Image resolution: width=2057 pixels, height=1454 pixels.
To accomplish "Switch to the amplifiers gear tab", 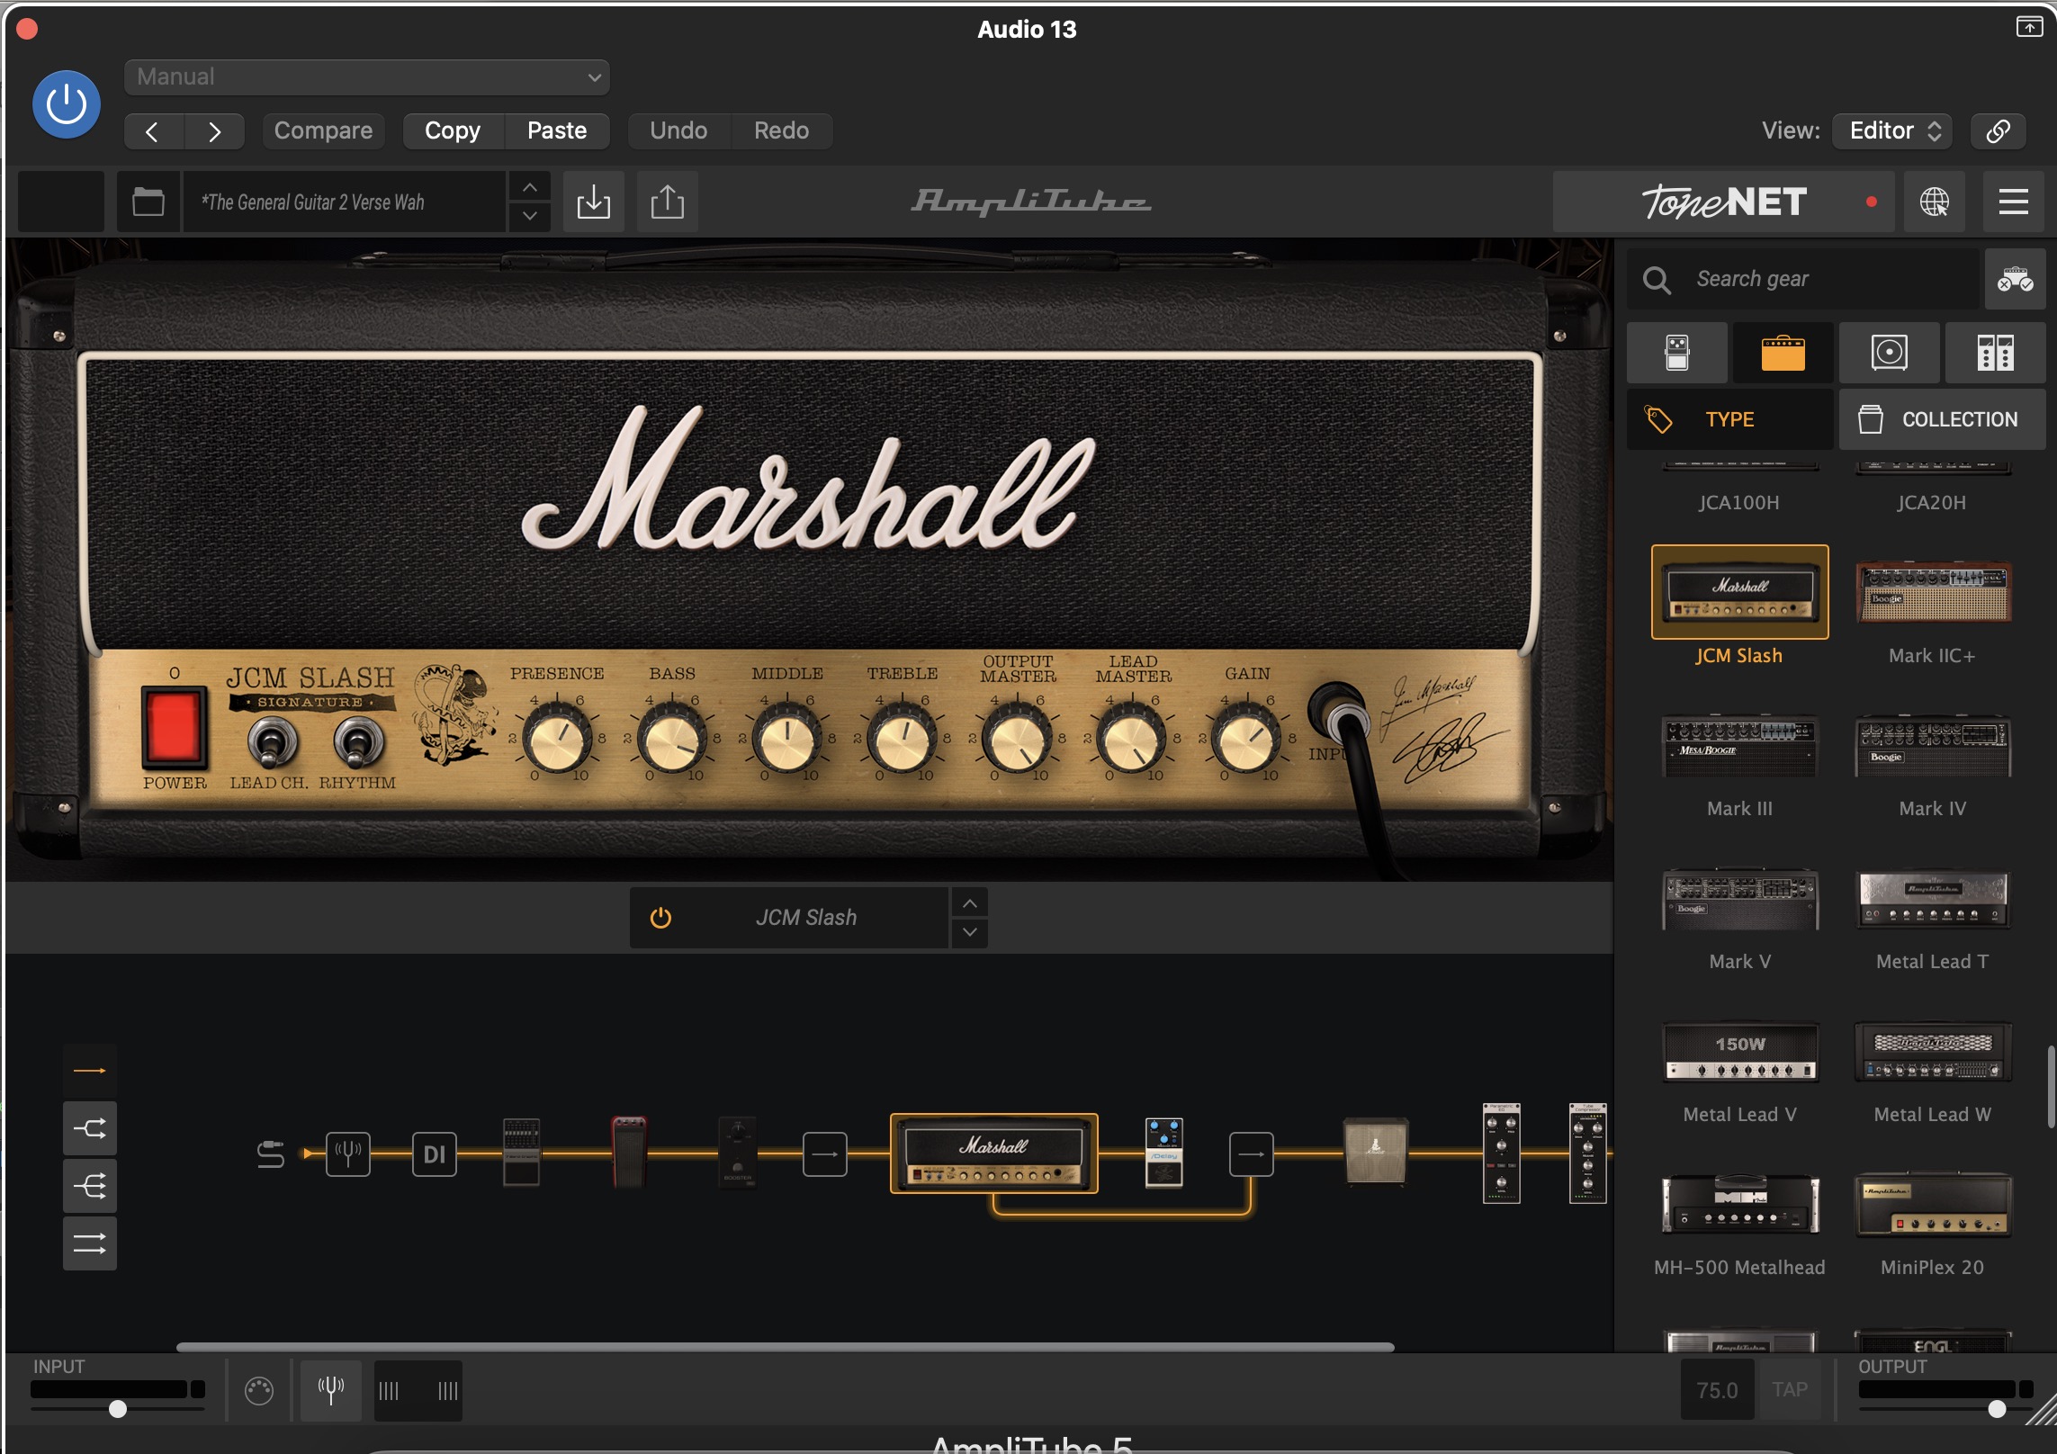I will [x=1783, y=353].
